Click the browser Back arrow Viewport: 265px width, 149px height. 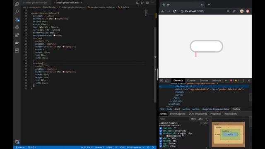tap(163, 11)
